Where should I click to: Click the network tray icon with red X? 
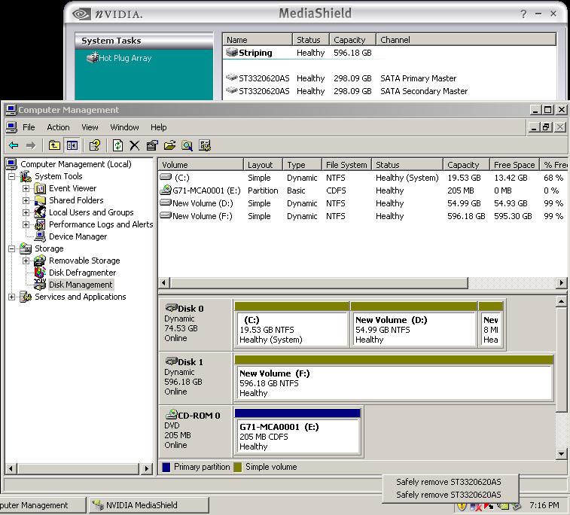[x=475, y=506]
